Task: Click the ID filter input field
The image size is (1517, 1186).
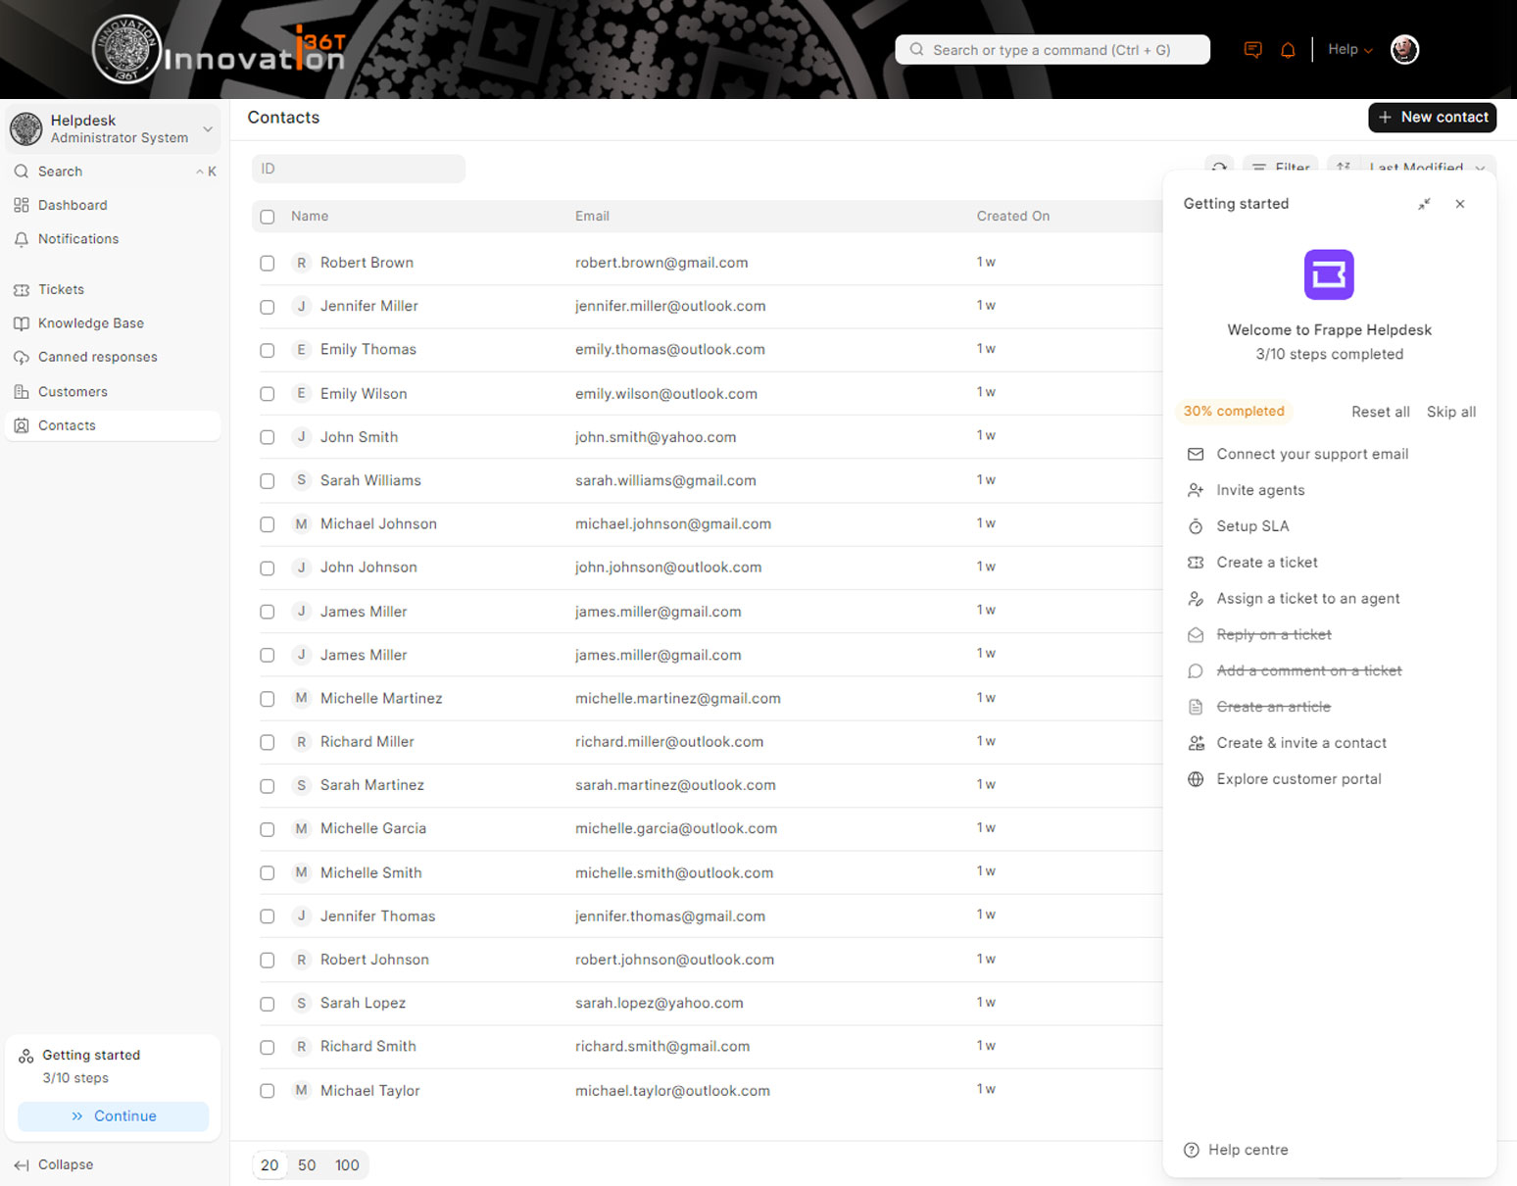Action: click(359, 169)
